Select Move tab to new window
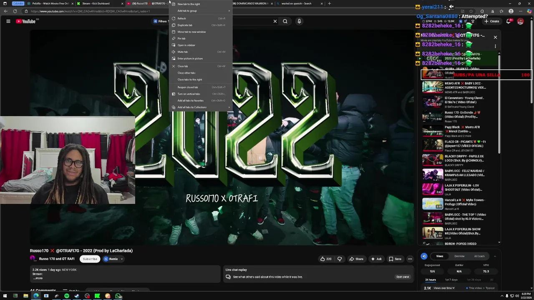This screenshot has width=534, height=300. [x=200, y=32]
